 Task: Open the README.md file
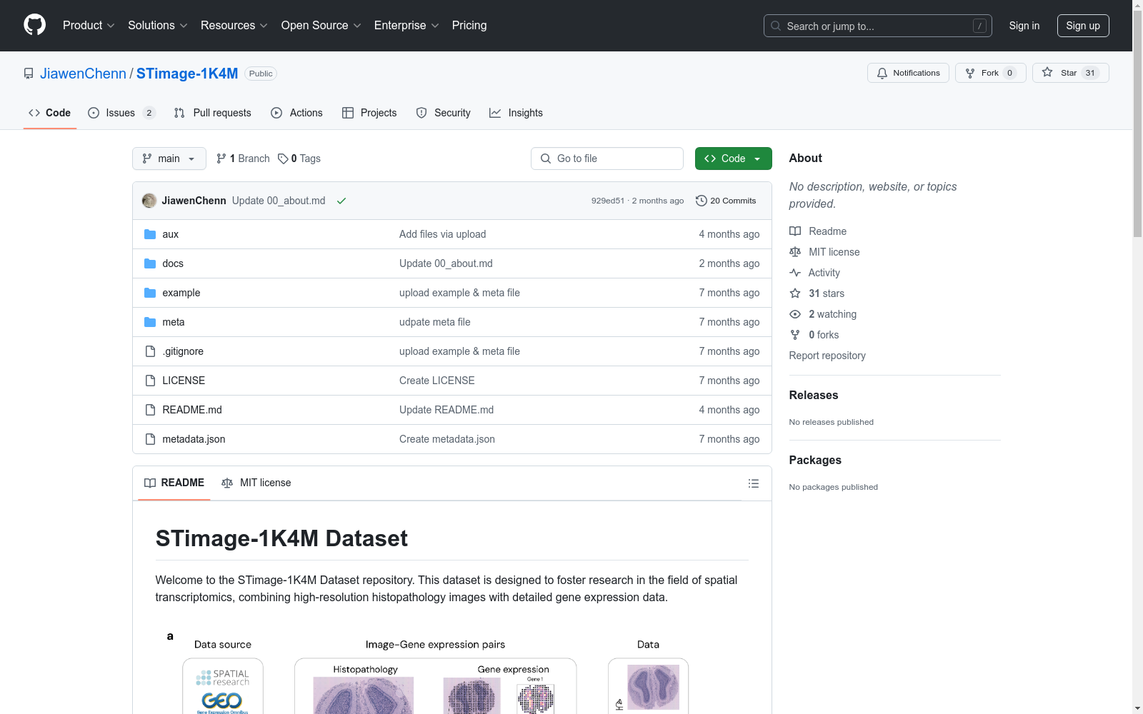click(x=192, y=410)
